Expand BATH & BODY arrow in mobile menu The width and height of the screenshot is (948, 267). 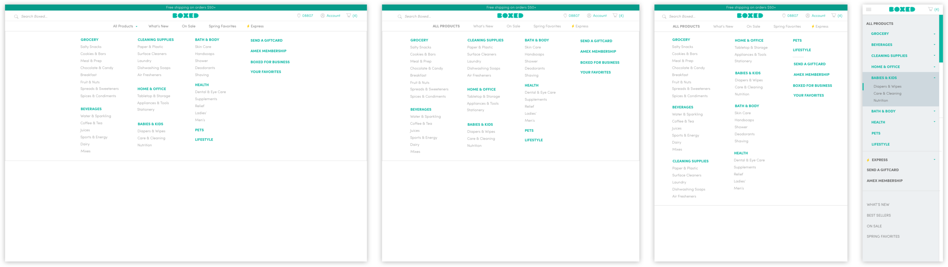pyautogui.click(x=934, y=111)
